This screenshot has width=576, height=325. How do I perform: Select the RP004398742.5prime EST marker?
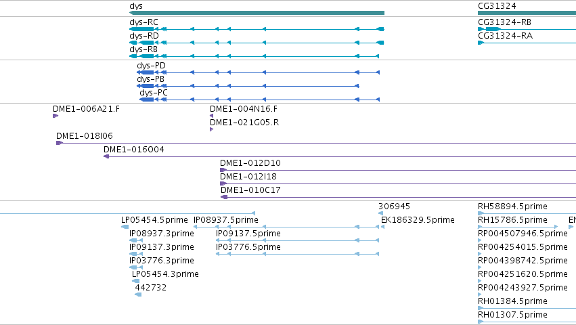point(480,267)
